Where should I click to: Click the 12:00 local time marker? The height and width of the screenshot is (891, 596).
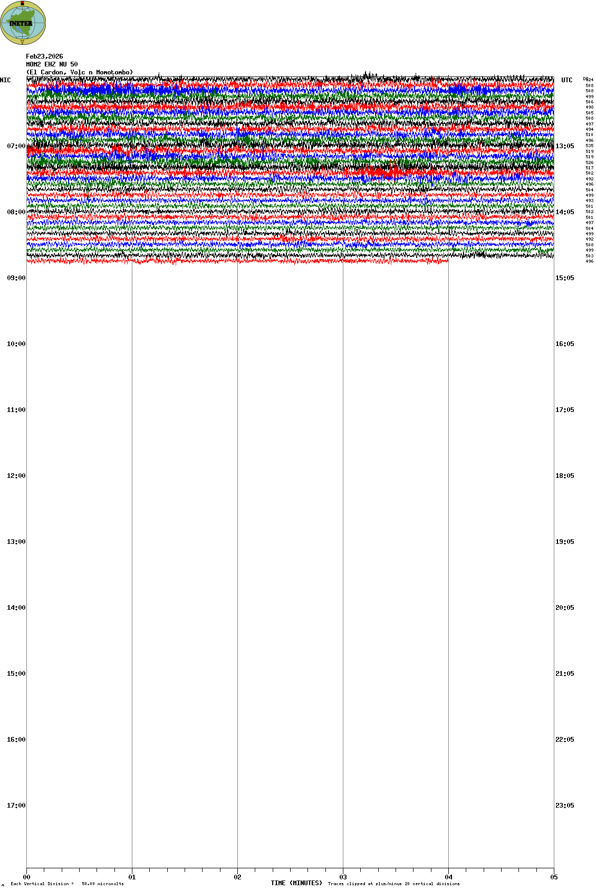pos(16,476)
